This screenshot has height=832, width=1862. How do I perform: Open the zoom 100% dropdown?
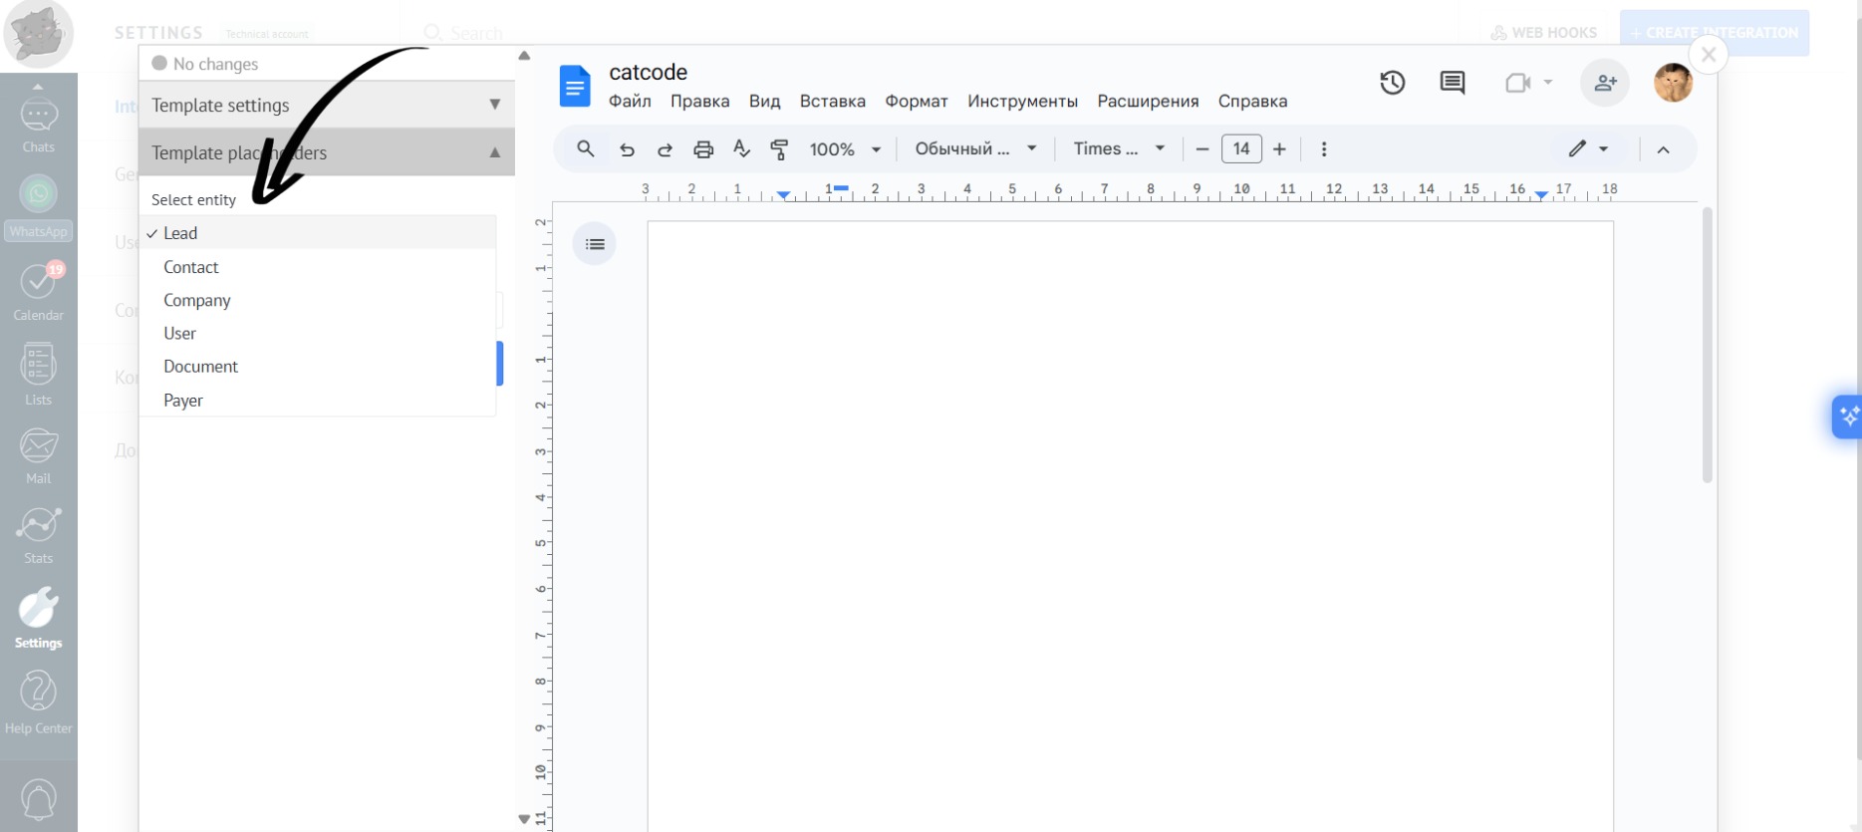pyautogui.click(x=845, y=149)
